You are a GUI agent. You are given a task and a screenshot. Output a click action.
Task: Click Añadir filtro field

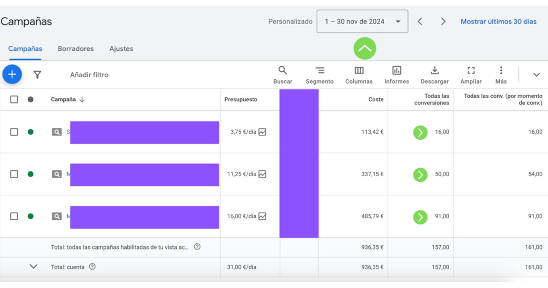click(x=89, y=75)
